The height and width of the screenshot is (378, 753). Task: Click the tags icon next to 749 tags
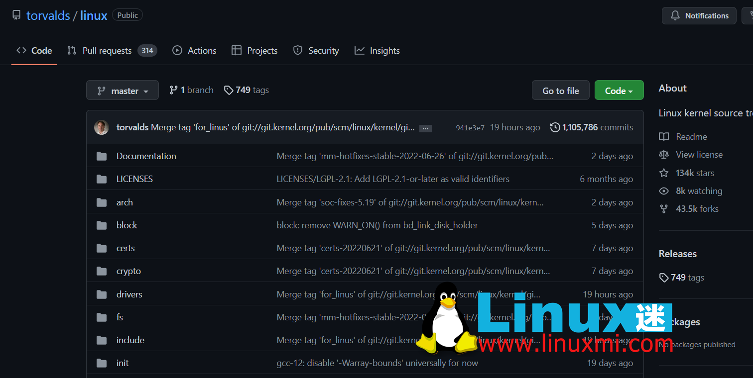click(x=229, y=90)
